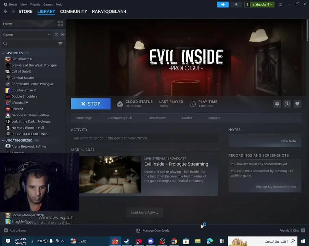This screenshot has height=246, width=309.
Task: Toggle favorite heart icon for Evil Inside
Action: click(297, 104)
